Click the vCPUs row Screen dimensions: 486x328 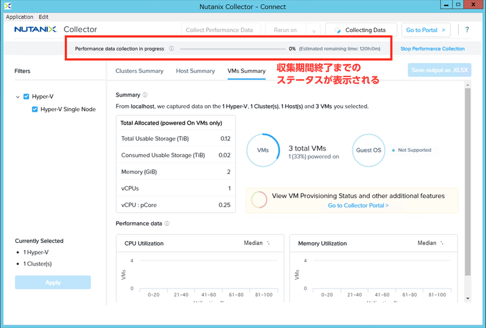tap(176, 188)
